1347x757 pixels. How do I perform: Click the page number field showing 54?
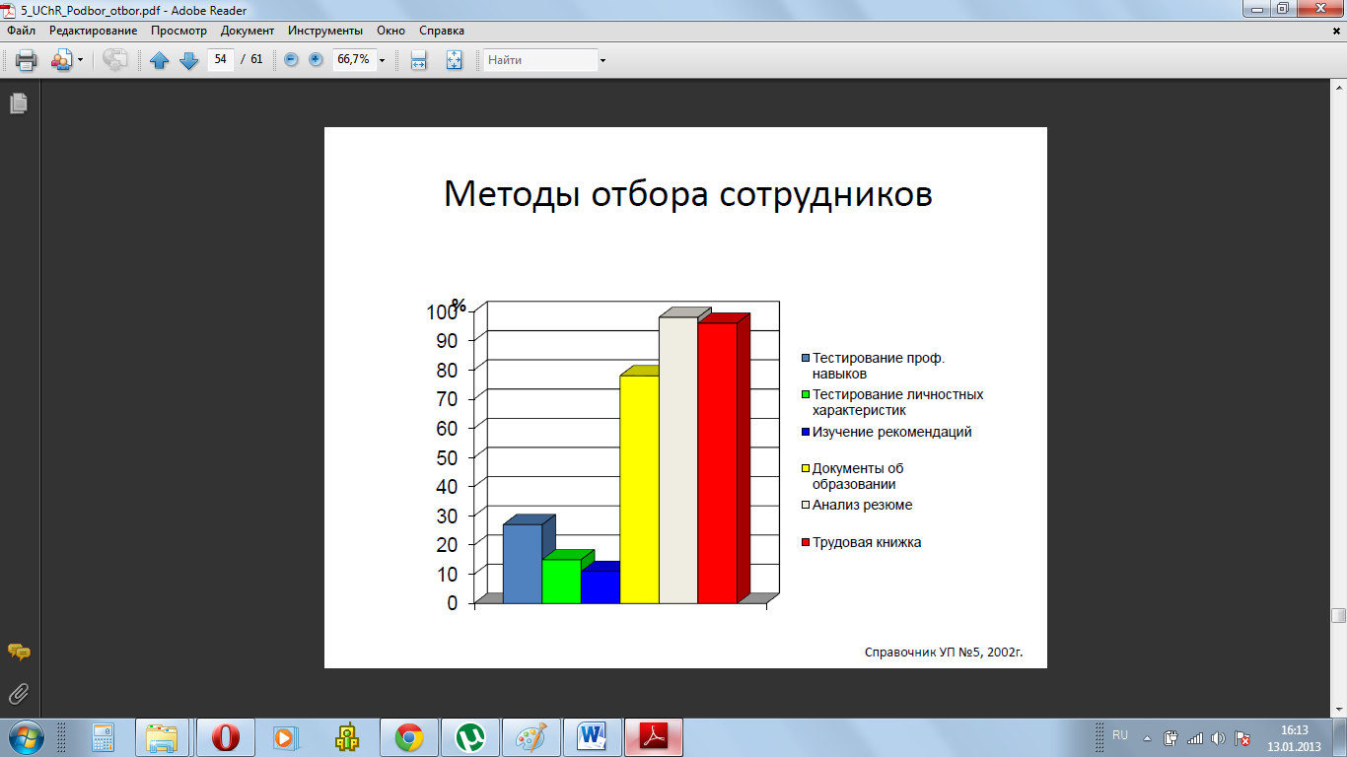point(220,59)
